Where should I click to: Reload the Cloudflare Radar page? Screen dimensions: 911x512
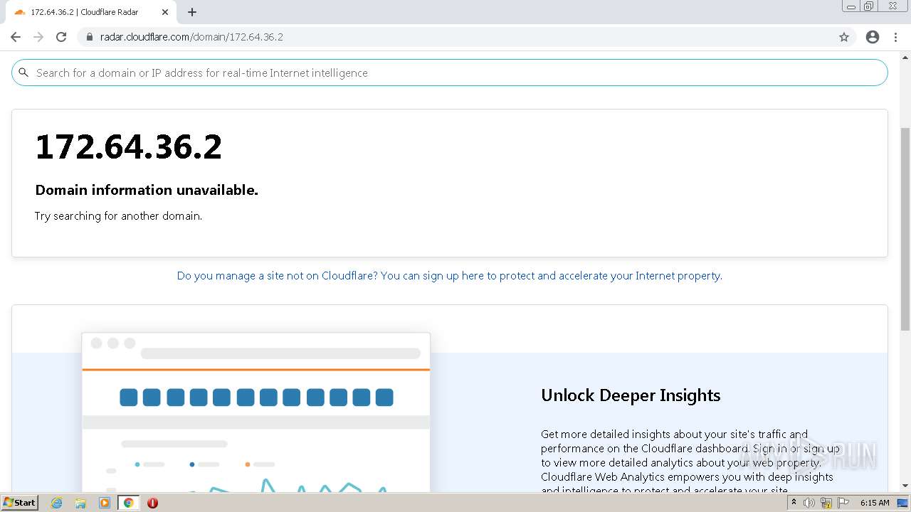click(x=61, y=37)
